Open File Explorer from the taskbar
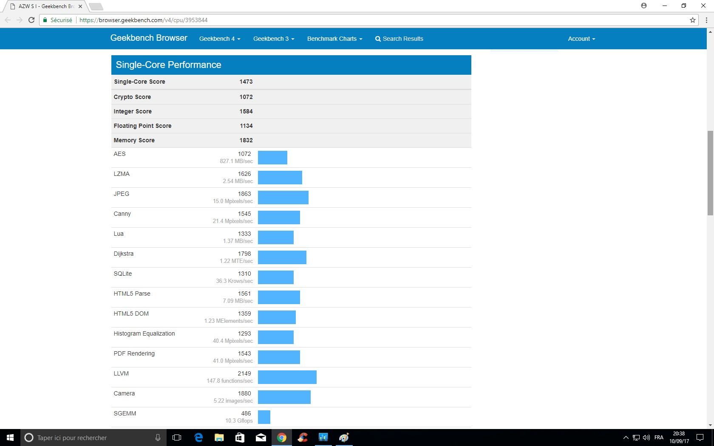This screenshot has width=714, height=446. click(x=219, y=438)
